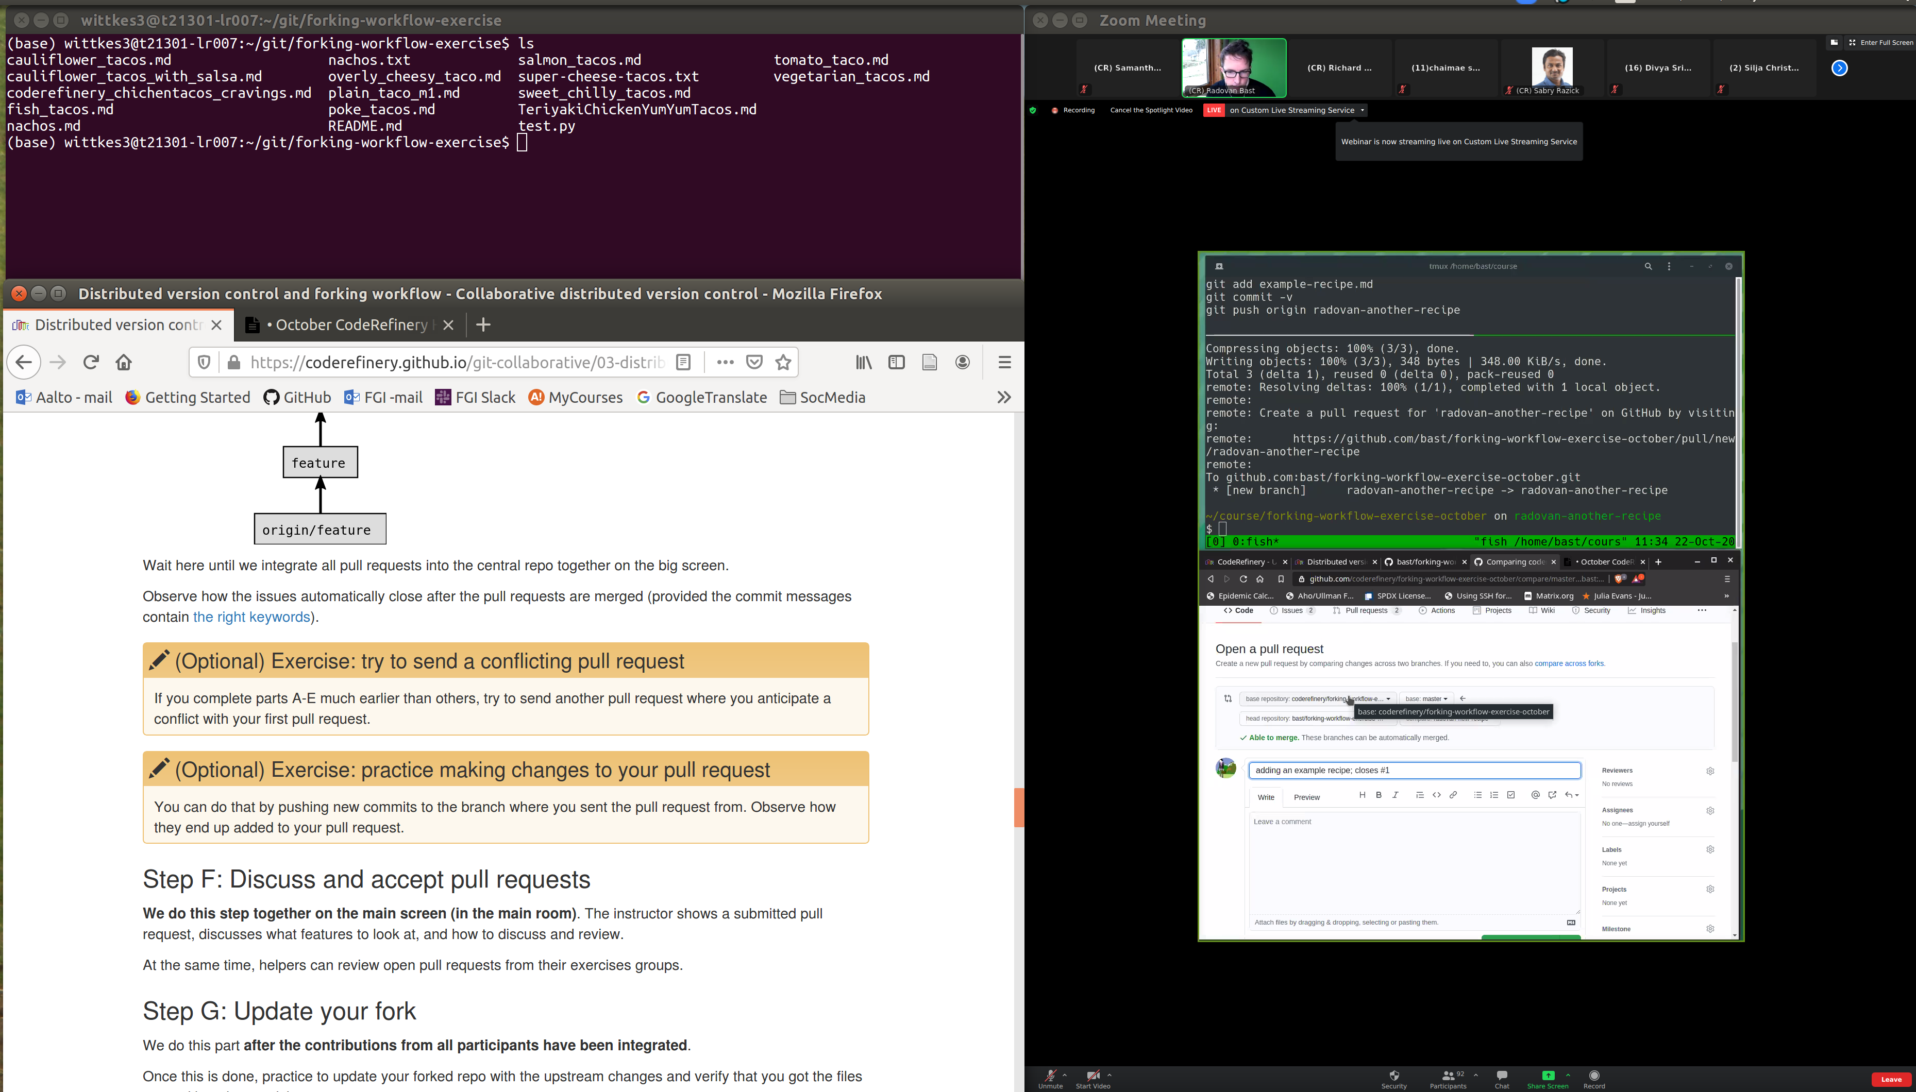Open share options caret beside Share Screen
This screenshot has width=1916, height=1092.
tap(1568, 1075)
